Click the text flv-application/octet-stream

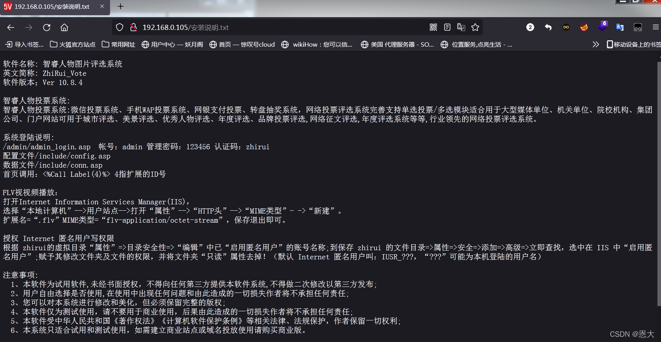click(x=162, y=220)
